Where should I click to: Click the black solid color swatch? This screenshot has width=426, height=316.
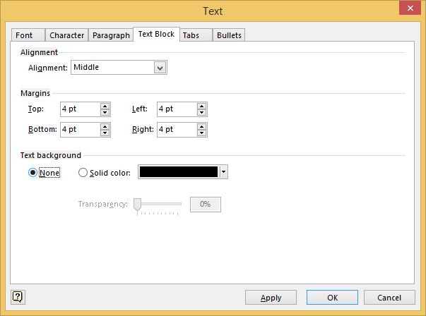(x=179, y=172)
